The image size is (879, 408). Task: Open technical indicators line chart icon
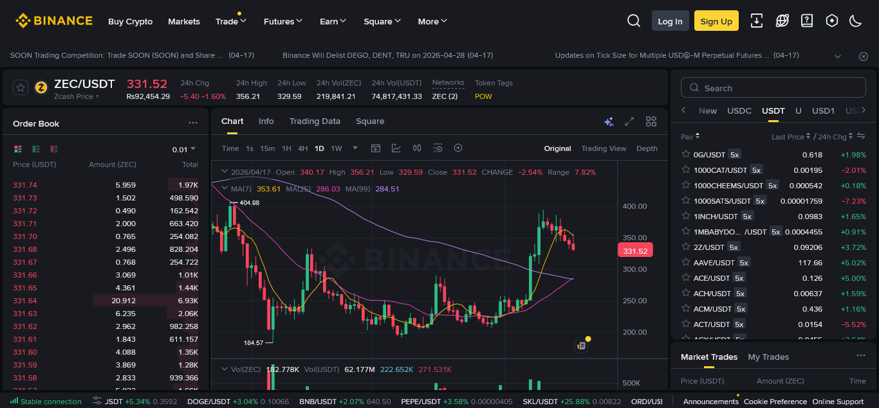pyautogui.click(x=396, y=148)
